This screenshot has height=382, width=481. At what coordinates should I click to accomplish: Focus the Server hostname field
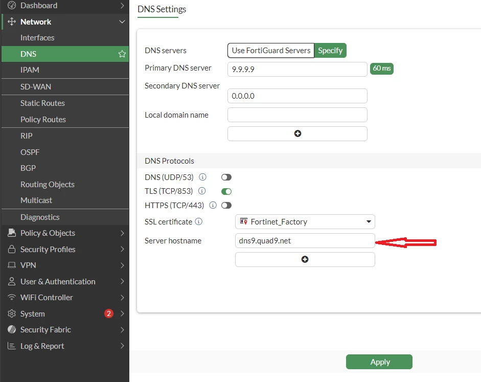(305, 240)
